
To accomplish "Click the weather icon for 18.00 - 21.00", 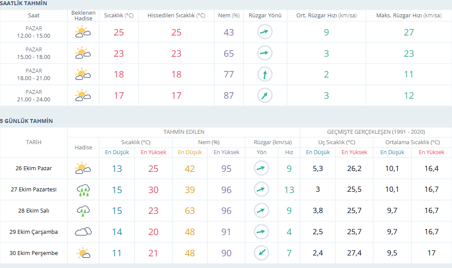I will click(x=83, y=74).
